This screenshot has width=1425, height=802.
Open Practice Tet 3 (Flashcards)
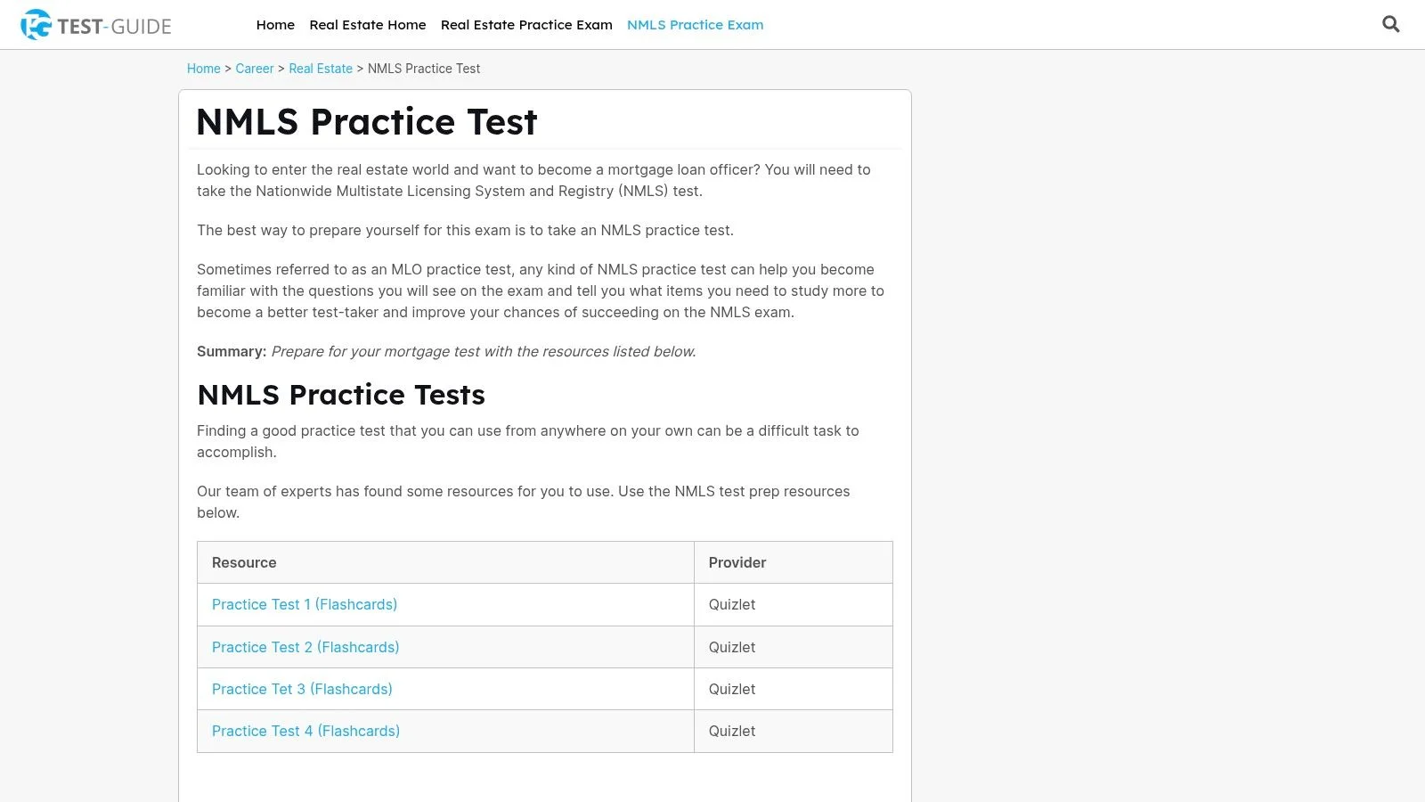pos(302,689)
